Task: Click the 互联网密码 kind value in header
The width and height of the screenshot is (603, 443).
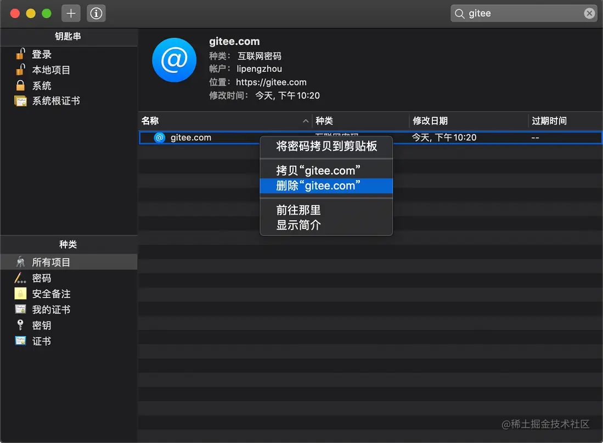Action: [x=259, y=56]
